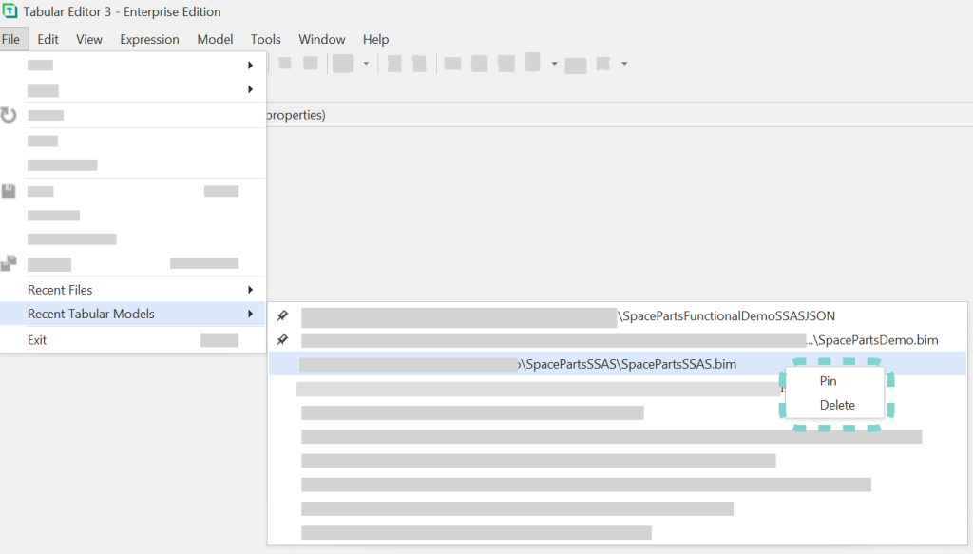
Task: Open the SpacePartsFunctionalDemoSSASJSON recent model
Action: tap(618, 315)
